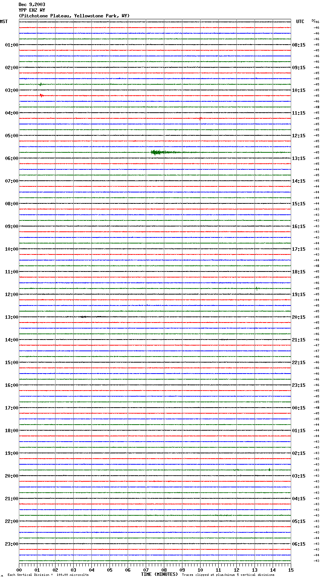
Task: Click the "Traces clipped at plus/minus 5 vertical divisions" note
Action: (228, 575)
